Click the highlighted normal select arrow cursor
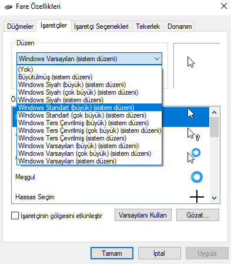 click(191, 113)
